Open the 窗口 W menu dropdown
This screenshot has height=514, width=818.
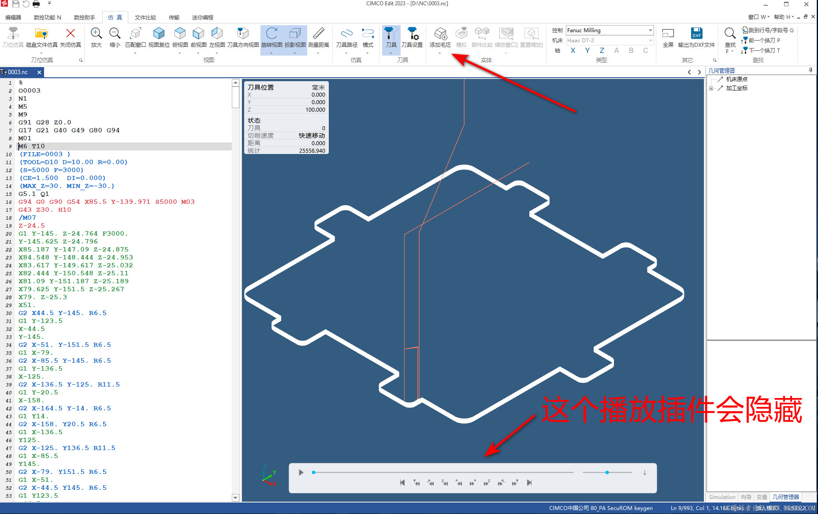(759, 17)
